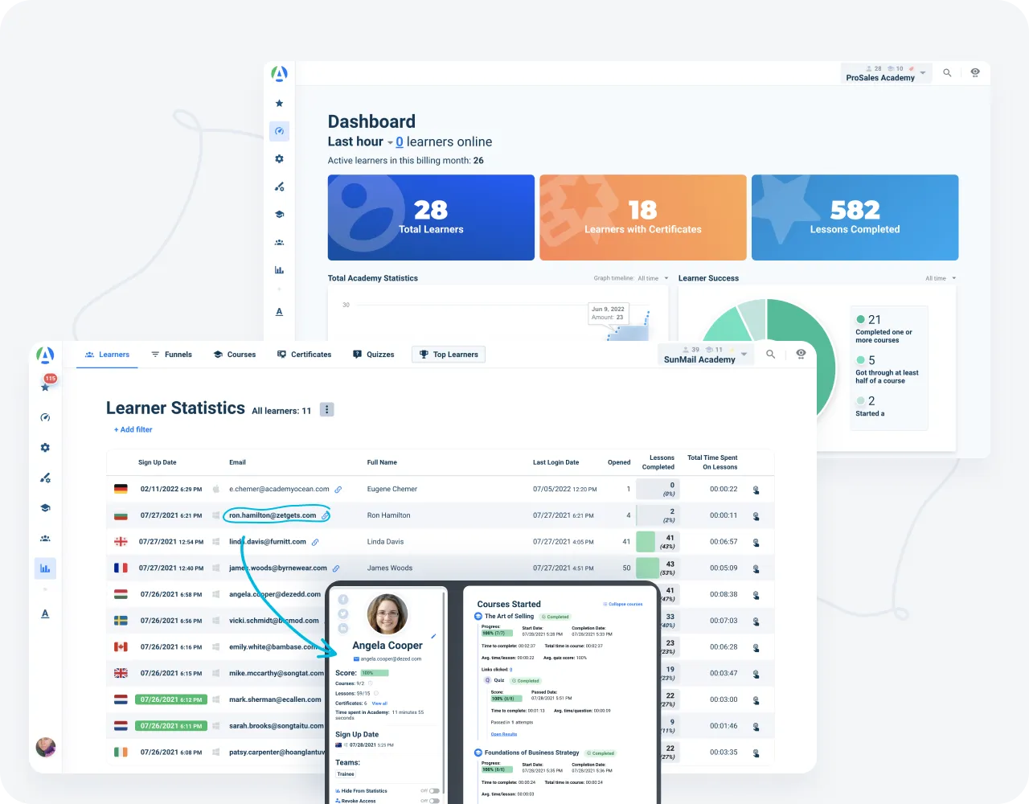Viewport: 1029px width, 804px height.
Task: Click the + Add filter link
Action: pyautogui.click(x=133, y=429)
